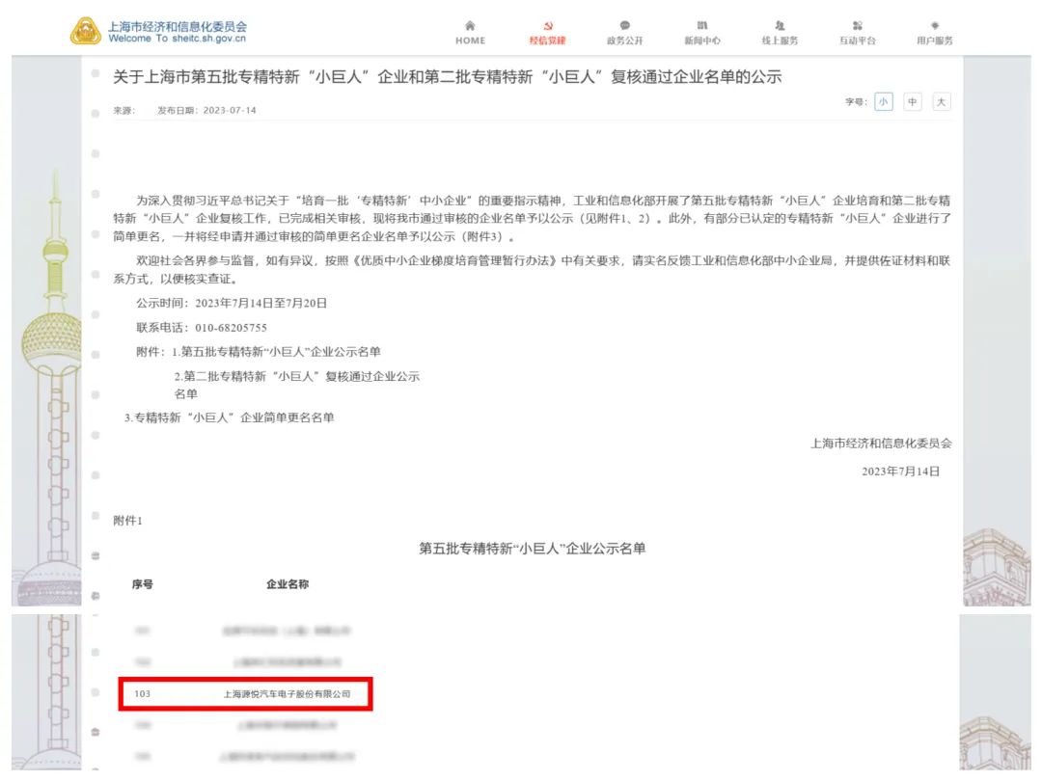Screen dimensions: 1042x781
Task: Set font size to 小 (small)
Action: click(883, 101)
